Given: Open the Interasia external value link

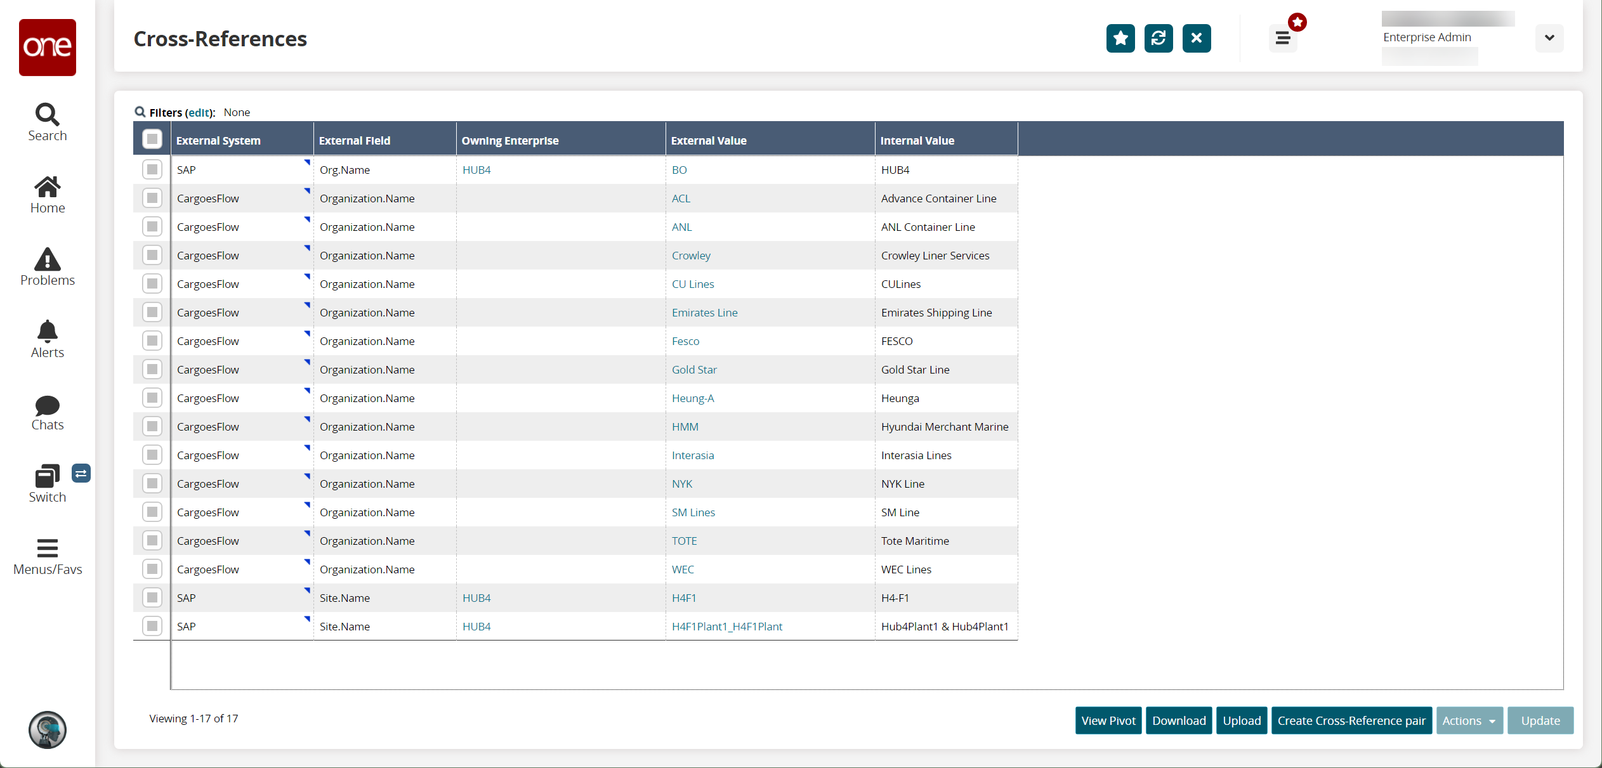Looking at the screenshot, I should tap(693, 455).
